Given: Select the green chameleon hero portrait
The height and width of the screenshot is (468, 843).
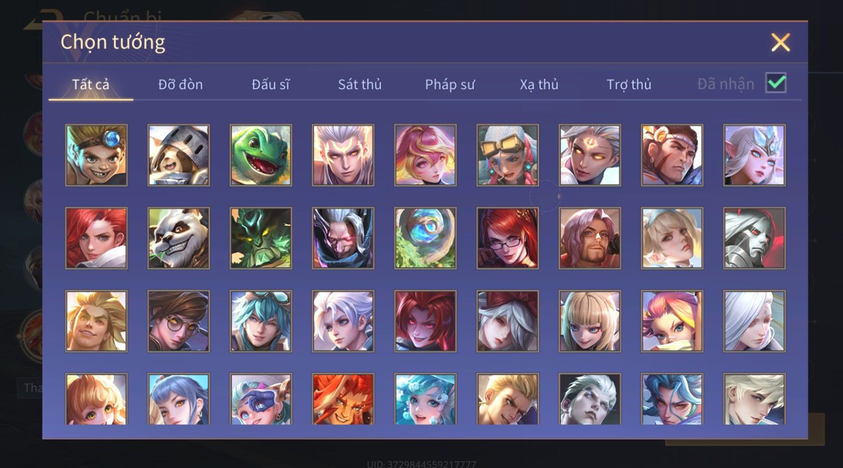Looking at the screenshot, I should [261, 155].
